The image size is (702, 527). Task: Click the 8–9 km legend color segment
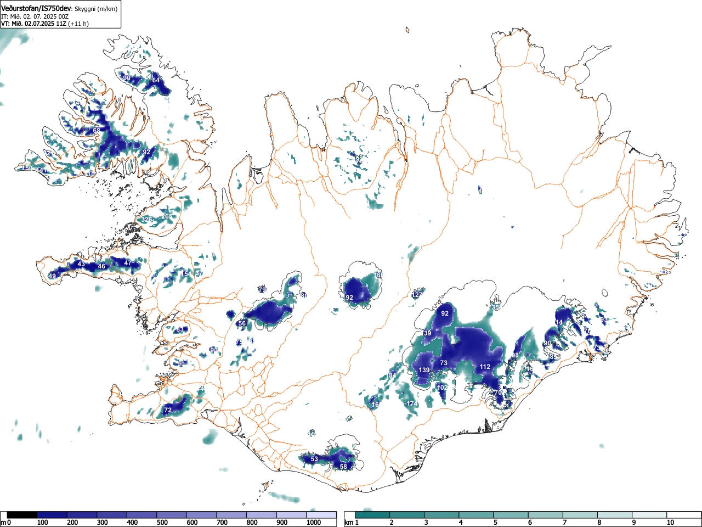pyautogui.click(x=615, y=515)
